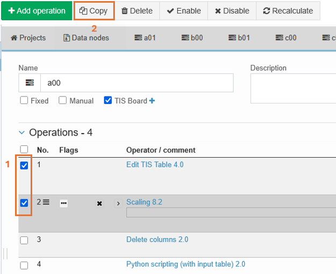Click the X flag icon on Scaling row
Image resolution: width=336 pixels, height=274 pixels.
(x=99, y=203)
